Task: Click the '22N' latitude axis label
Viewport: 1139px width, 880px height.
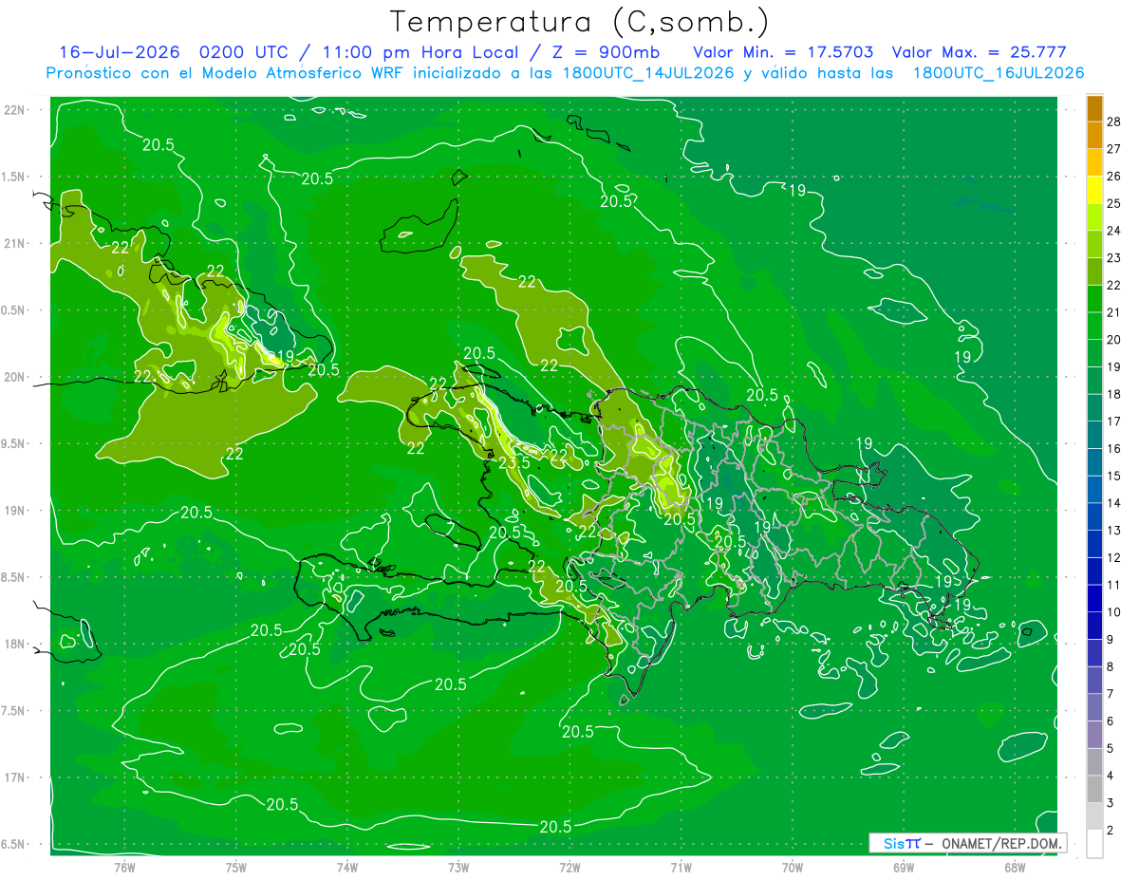Action: coord(14,110)
